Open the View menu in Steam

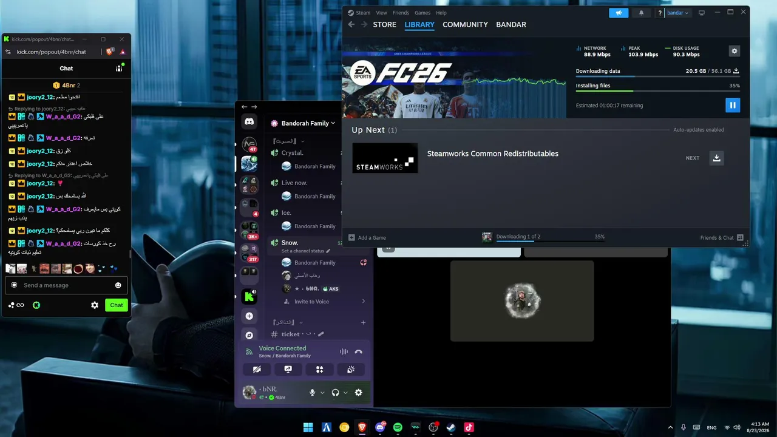point(381,13)
